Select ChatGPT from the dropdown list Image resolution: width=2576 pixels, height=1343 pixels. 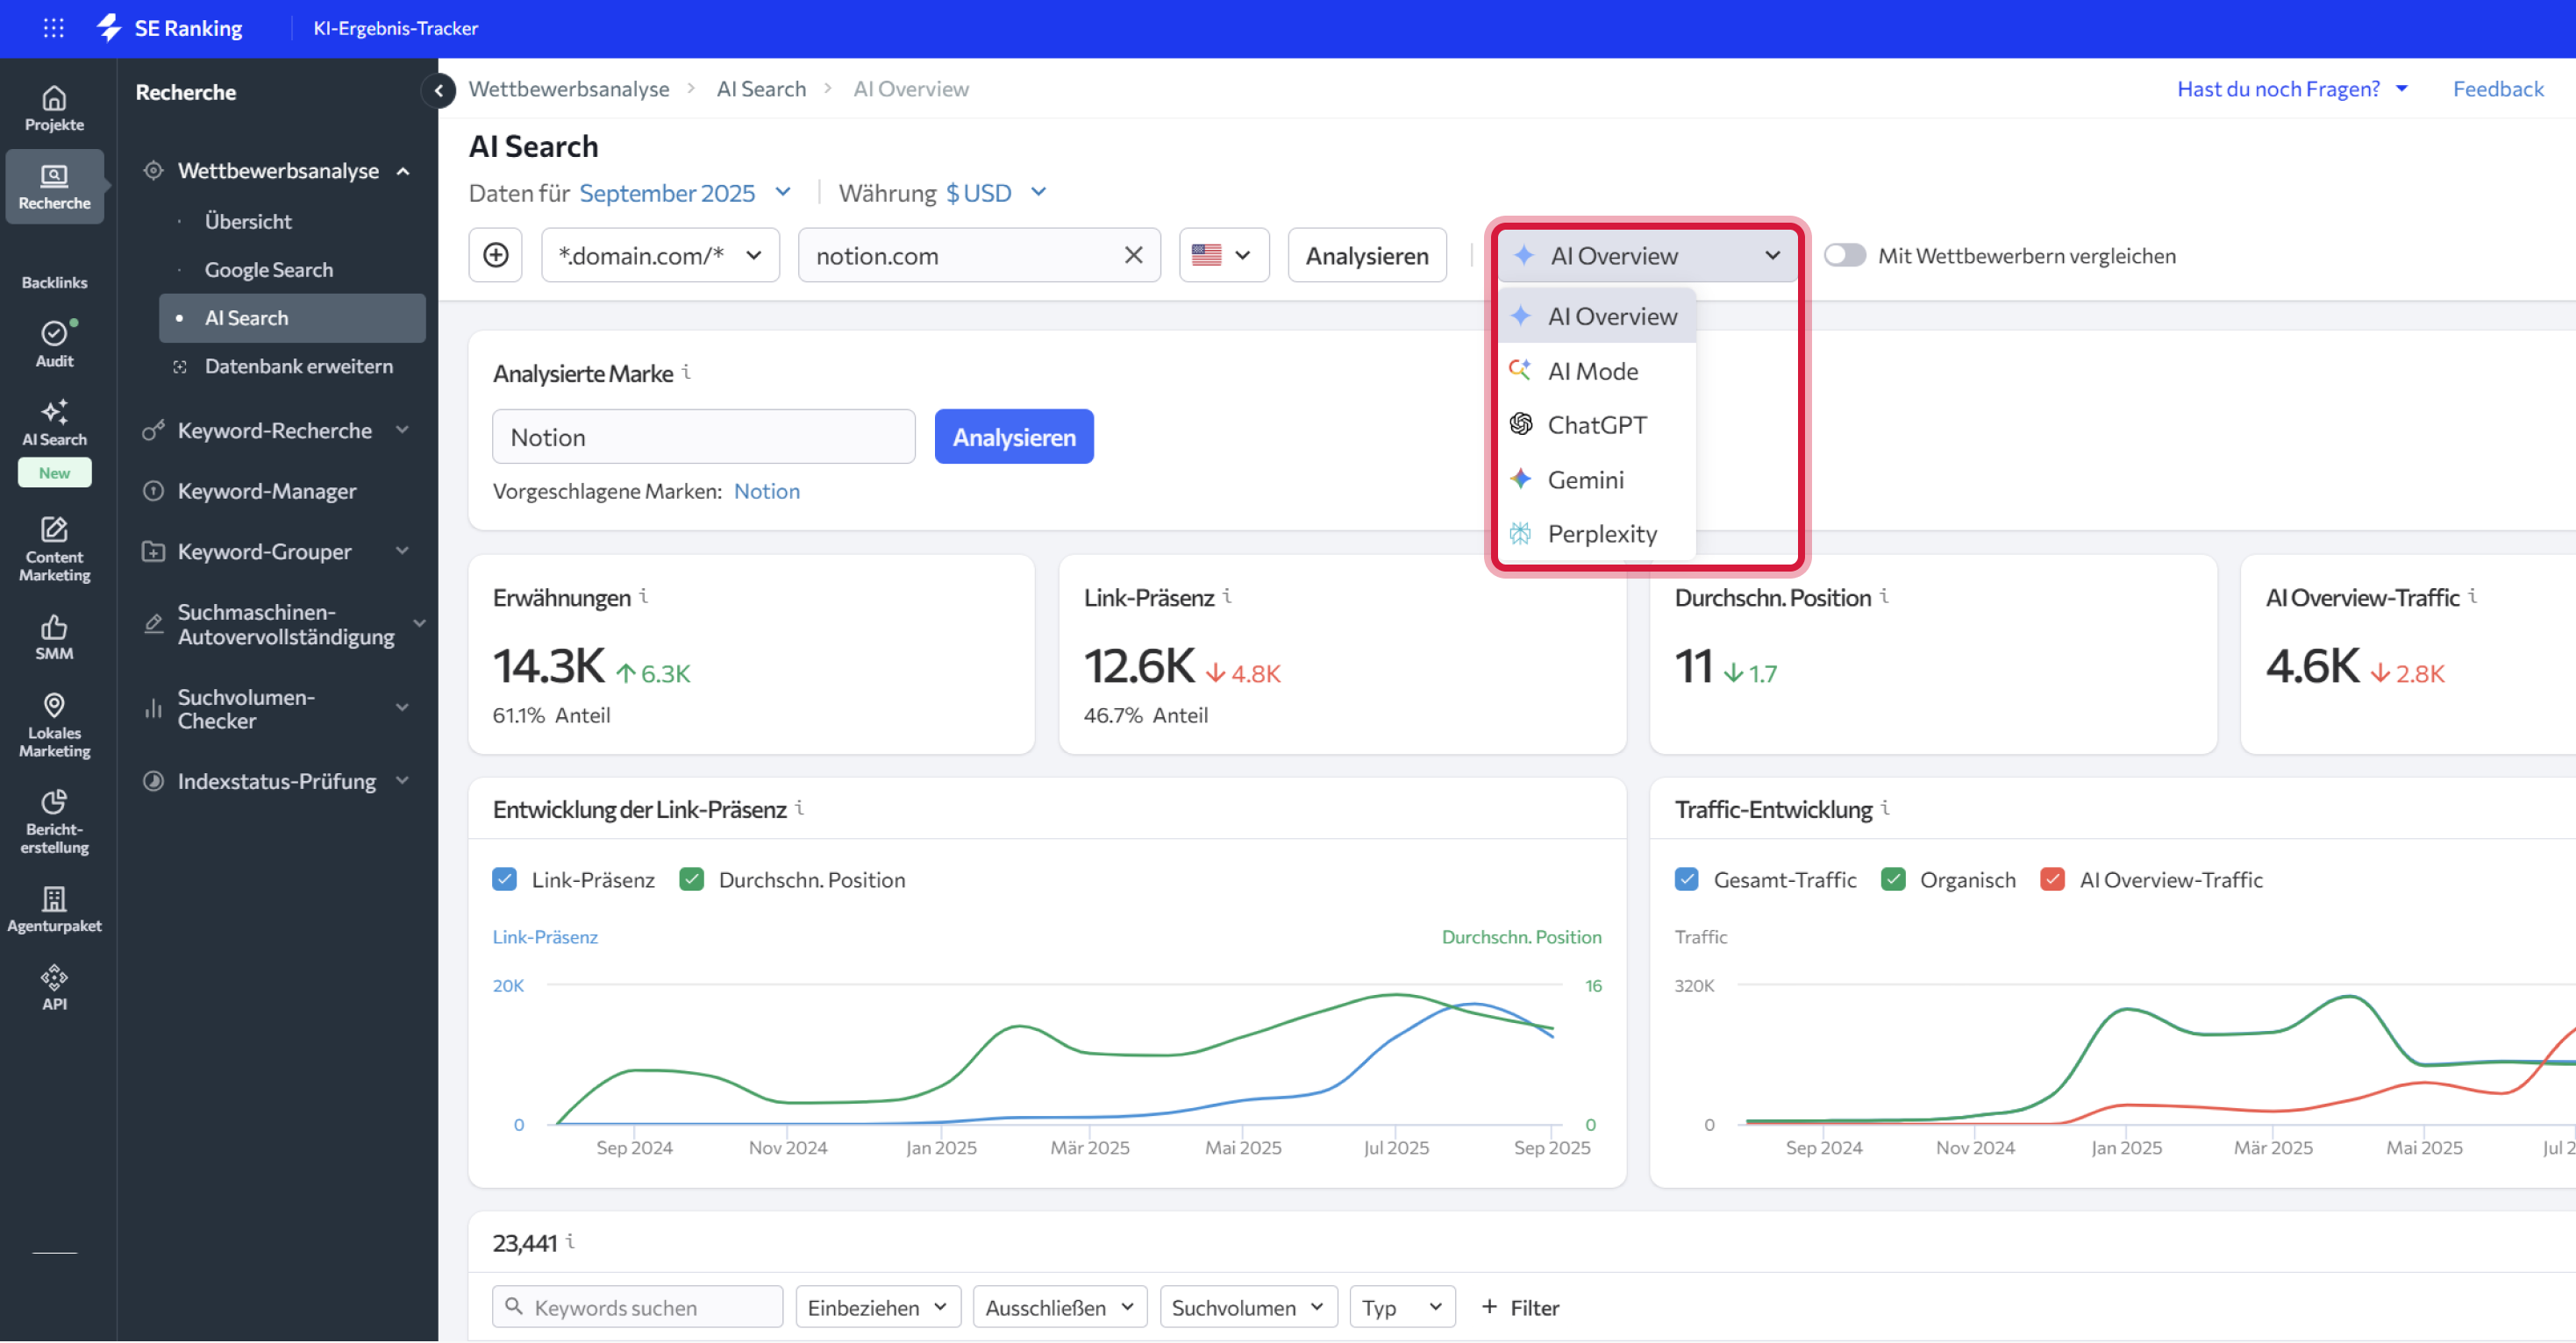coord(1596,424)
